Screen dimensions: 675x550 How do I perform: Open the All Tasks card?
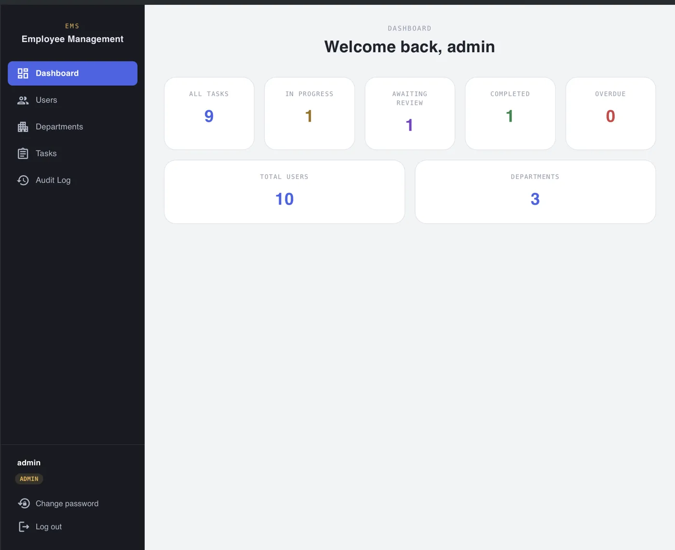(209, 113)
